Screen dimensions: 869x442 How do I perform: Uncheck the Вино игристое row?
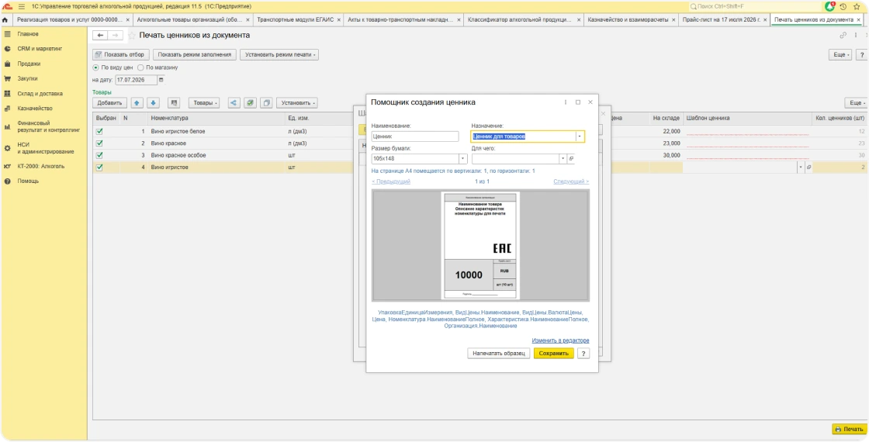[99, 167]
